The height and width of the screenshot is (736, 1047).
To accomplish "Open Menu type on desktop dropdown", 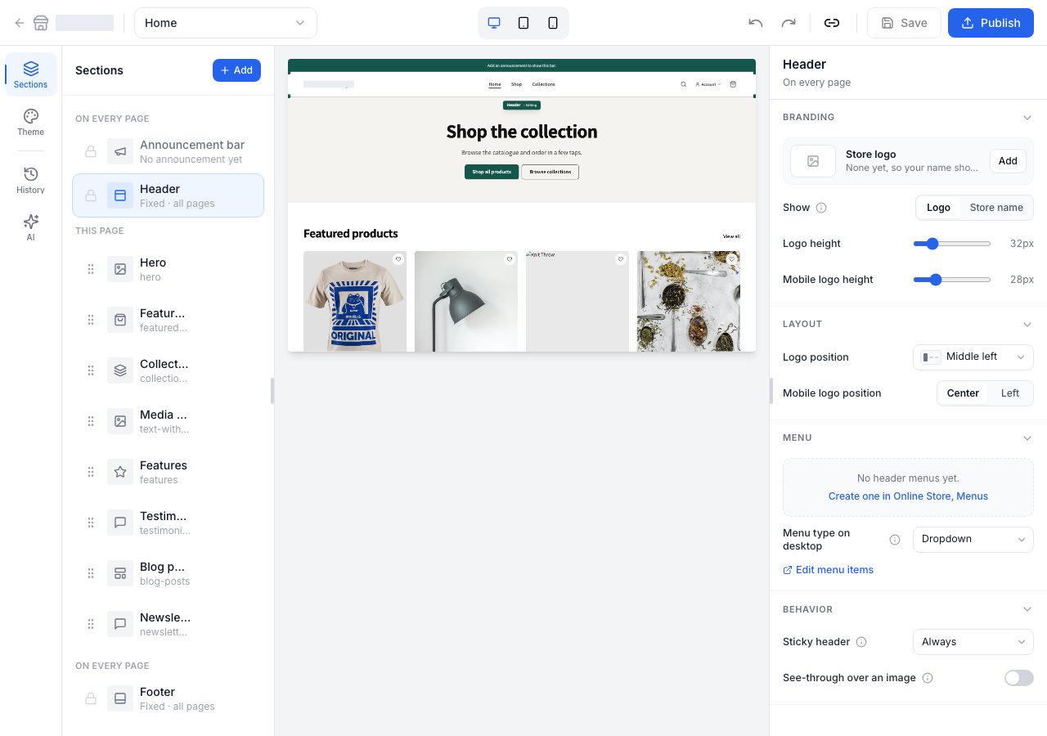I will tap(973, 540).
